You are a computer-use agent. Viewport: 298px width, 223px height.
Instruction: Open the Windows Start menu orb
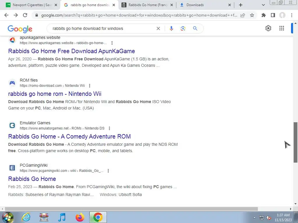[x=8, y=217]
